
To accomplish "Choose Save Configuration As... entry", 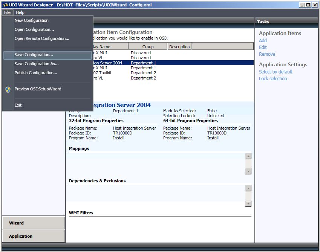I will [37, 64].
